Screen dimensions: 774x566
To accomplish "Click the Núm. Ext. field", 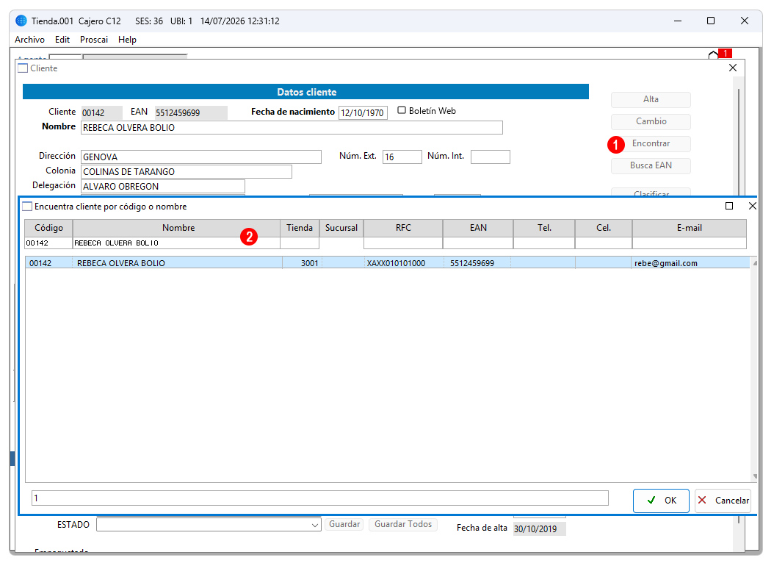I will (402, 157).
